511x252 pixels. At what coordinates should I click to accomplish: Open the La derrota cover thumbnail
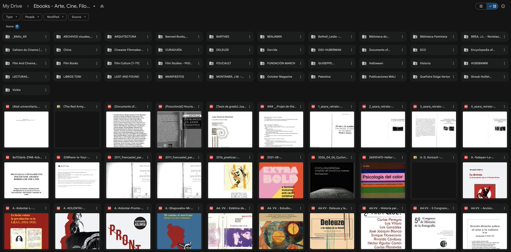[x=485, y=180]
